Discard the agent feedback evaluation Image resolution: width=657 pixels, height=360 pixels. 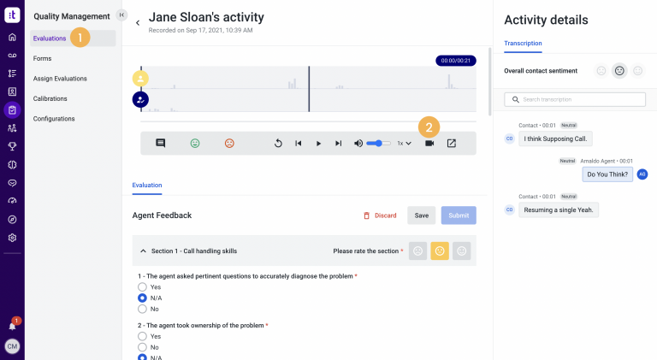point(380,215)
